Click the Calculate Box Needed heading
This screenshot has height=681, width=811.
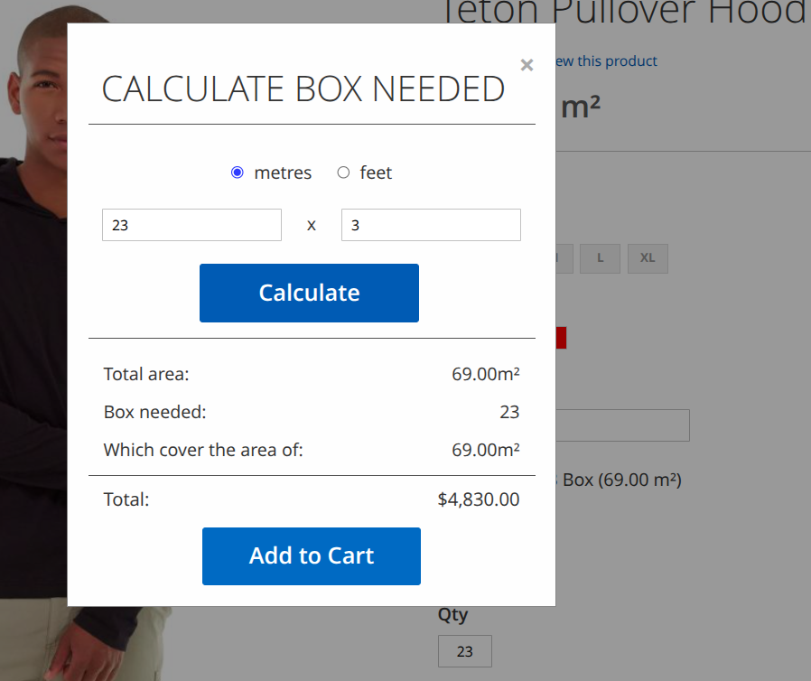[303, 89]
